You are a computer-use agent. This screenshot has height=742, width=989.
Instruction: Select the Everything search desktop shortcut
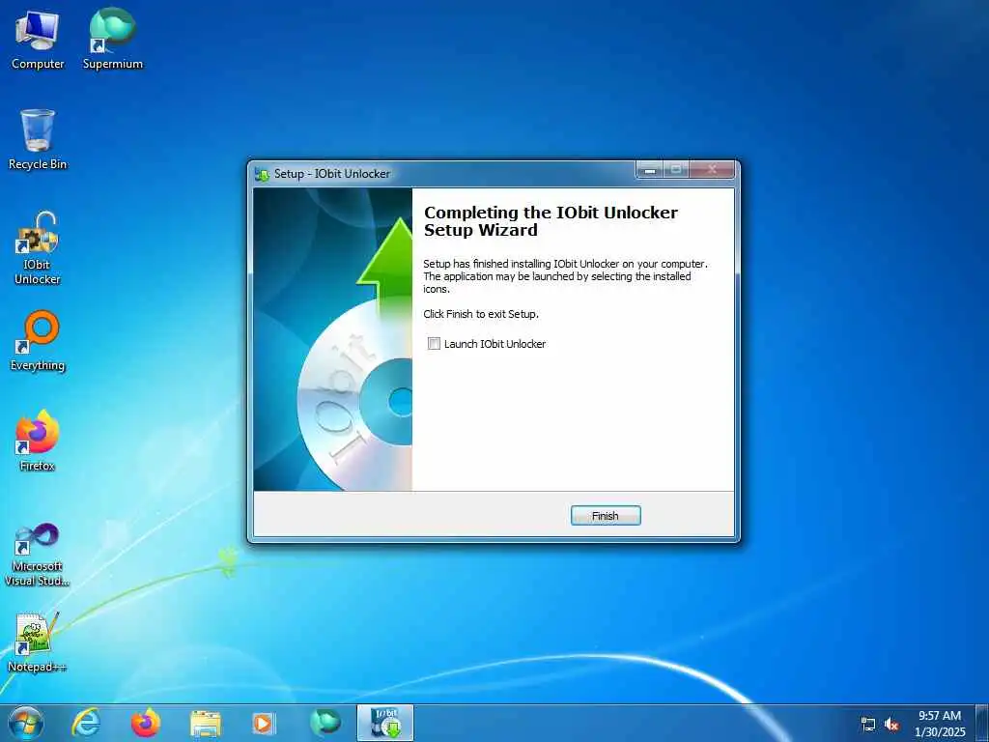click(x=38, y=341)
